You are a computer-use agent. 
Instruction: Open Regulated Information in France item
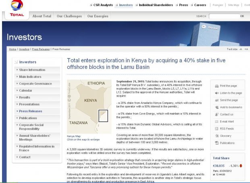click(37, 148)
